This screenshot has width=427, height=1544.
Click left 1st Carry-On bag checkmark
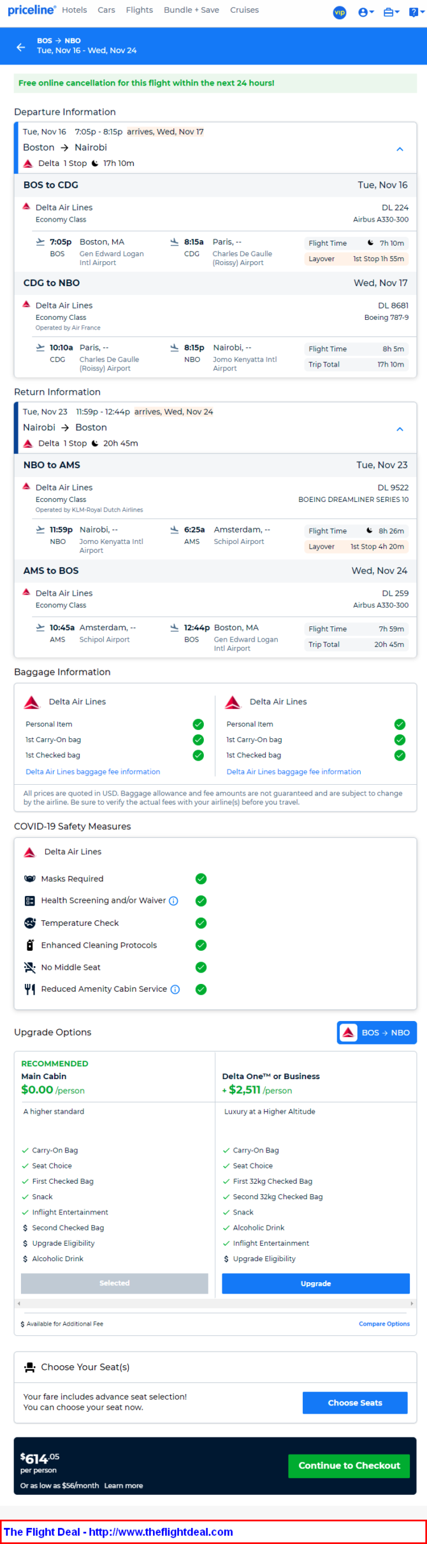coord(198,739)
